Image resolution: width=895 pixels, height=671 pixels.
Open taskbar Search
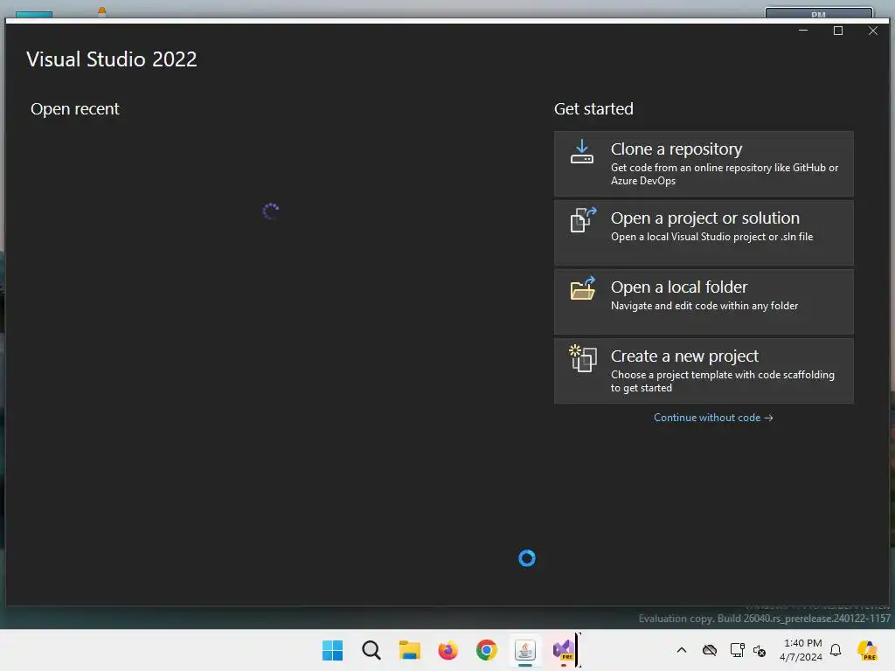pyautogui.click(x=371, y=650)
